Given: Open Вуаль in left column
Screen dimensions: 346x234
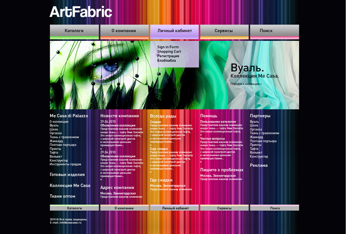Looking at the screenshot, I should click(54, 125).
